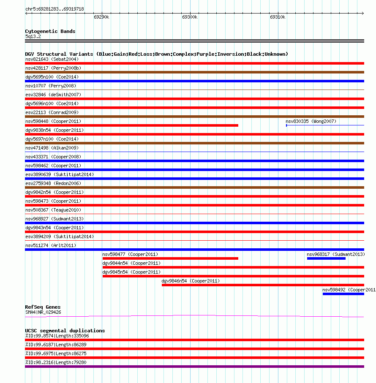This screenshot has width=376, height=383.
Task: Click the purple segmental duplication bar
Action: (x=194, y=367)
